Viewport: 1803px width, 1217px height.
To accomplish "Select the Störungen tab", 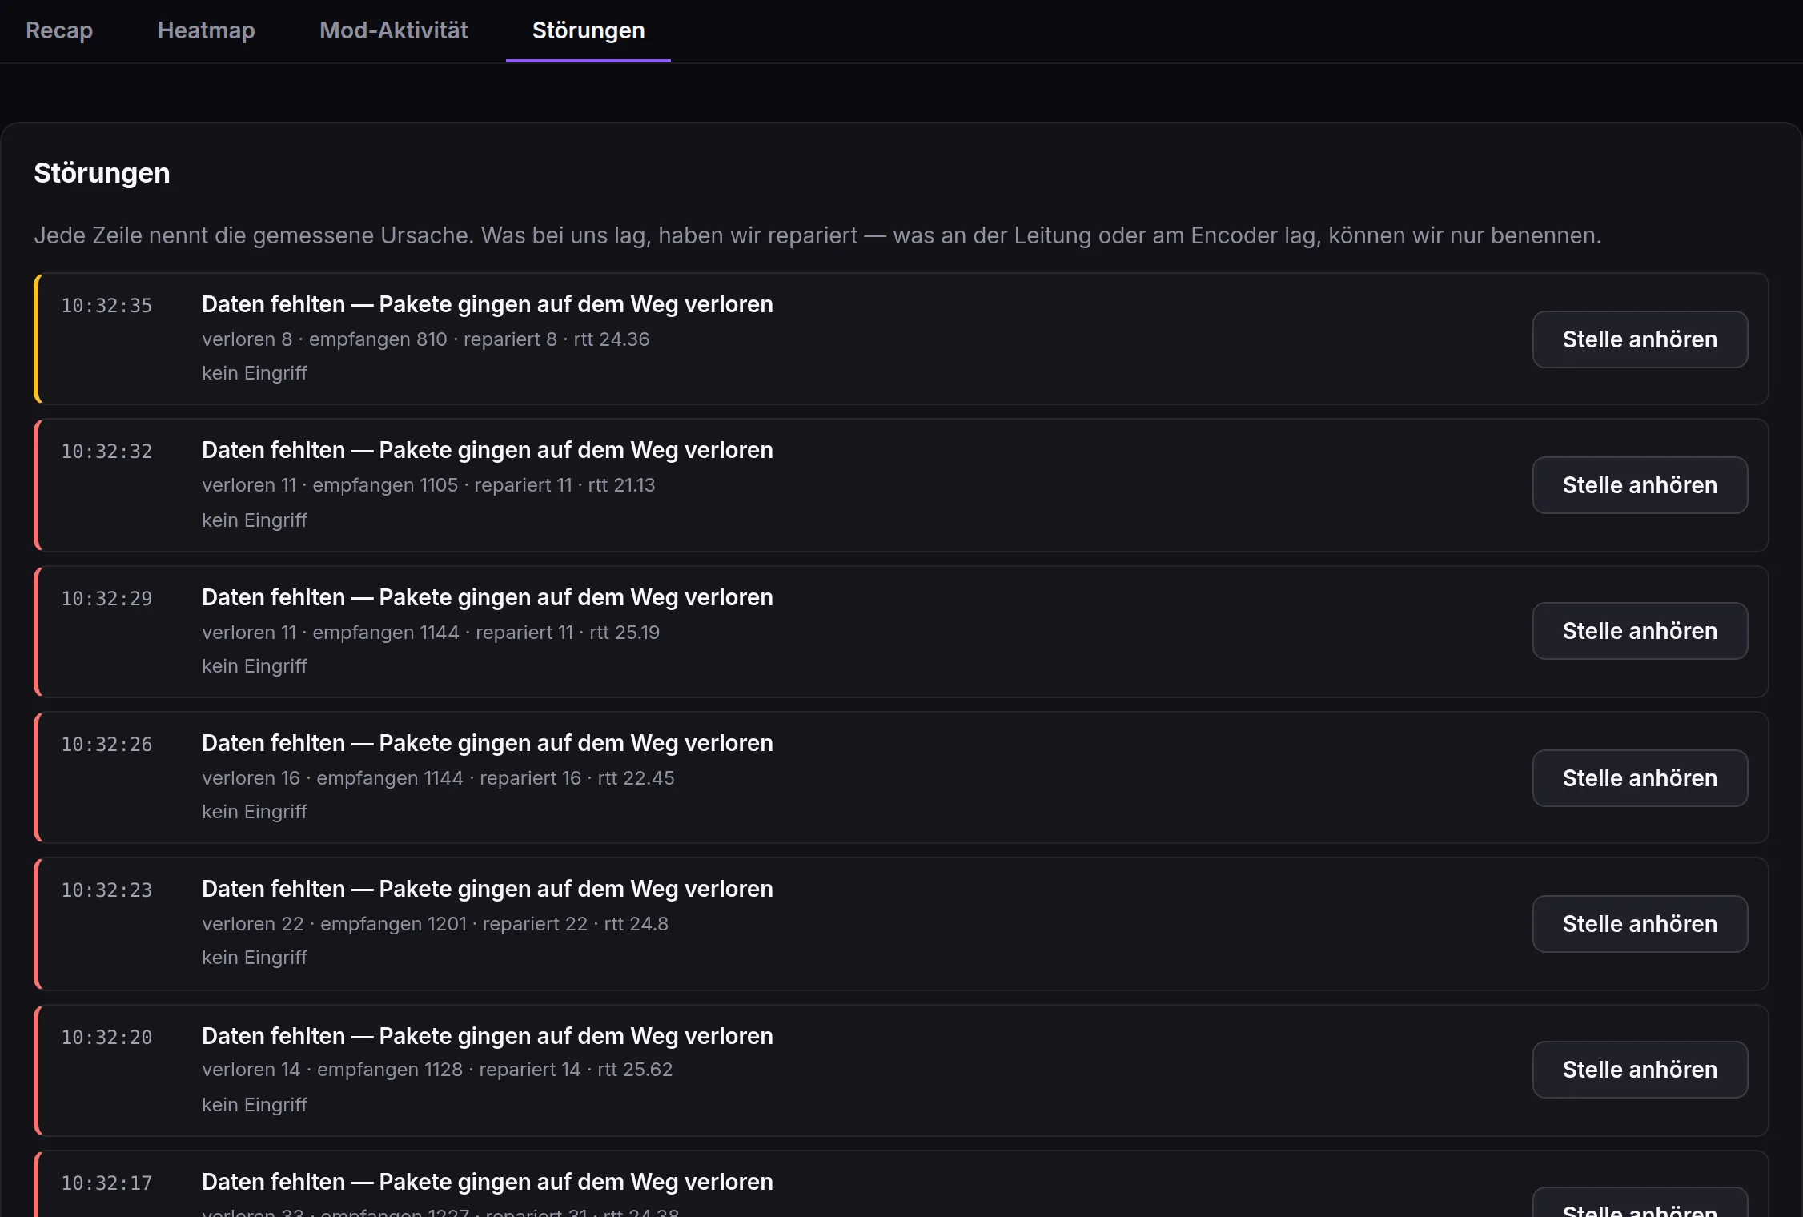I will pyautogui.click(x=588, y=30).
